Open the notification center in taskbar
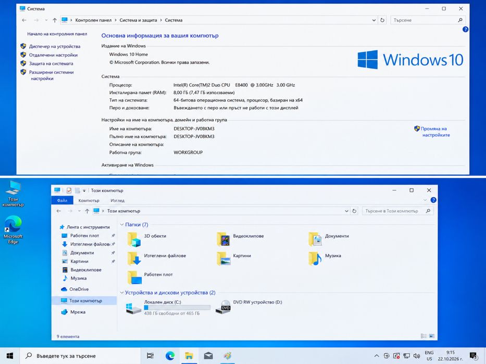Screen dimensions: 486x364 click(473, 356)
